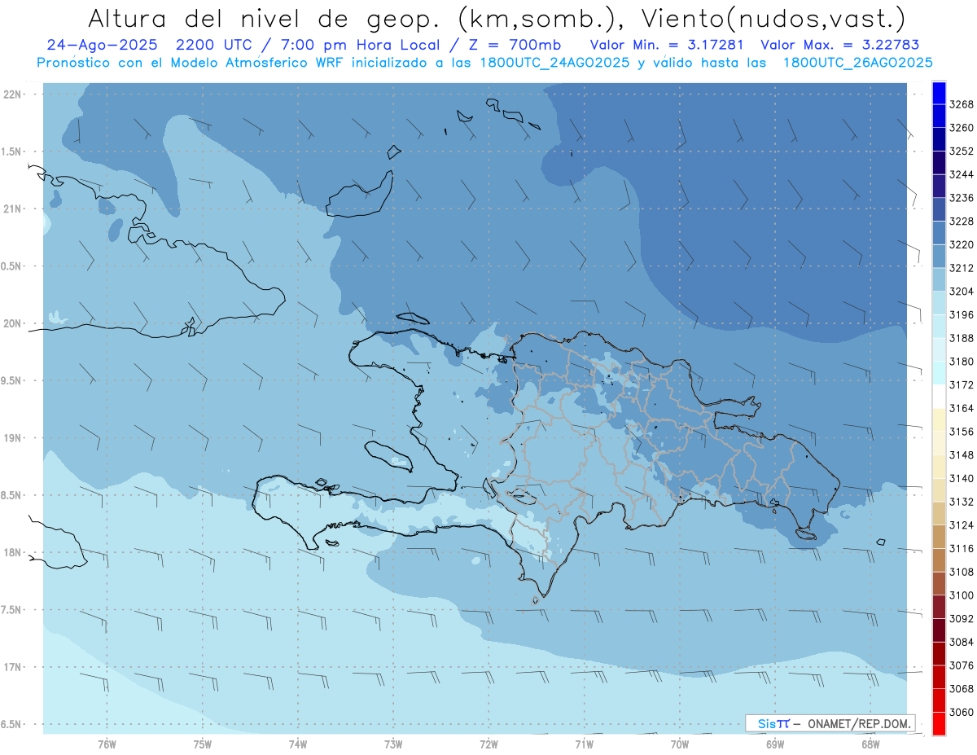The height and width of the screenshot is (755, 977).
Task: Click the 20N latitude label
Action: [11, 323]
